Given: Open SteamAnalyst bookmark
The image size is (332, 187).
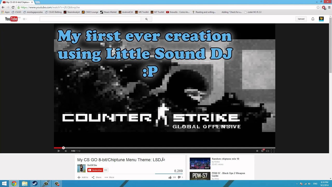Looking at the screenshot, I should (x=72, y=12).
